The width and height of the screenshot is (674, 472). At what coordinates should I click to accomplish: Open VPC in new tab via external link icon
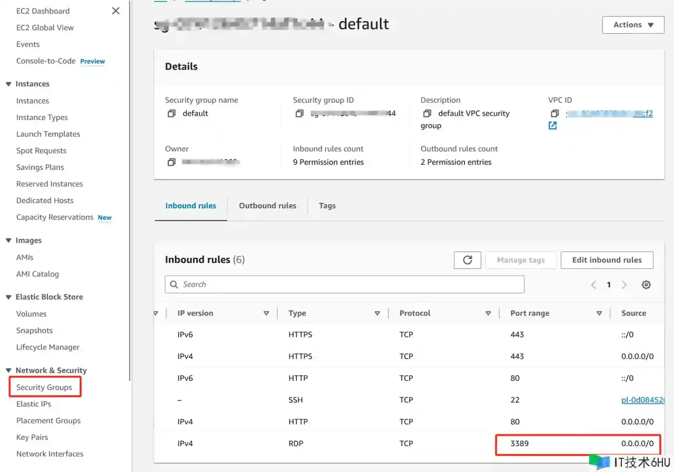coord(552,126)
